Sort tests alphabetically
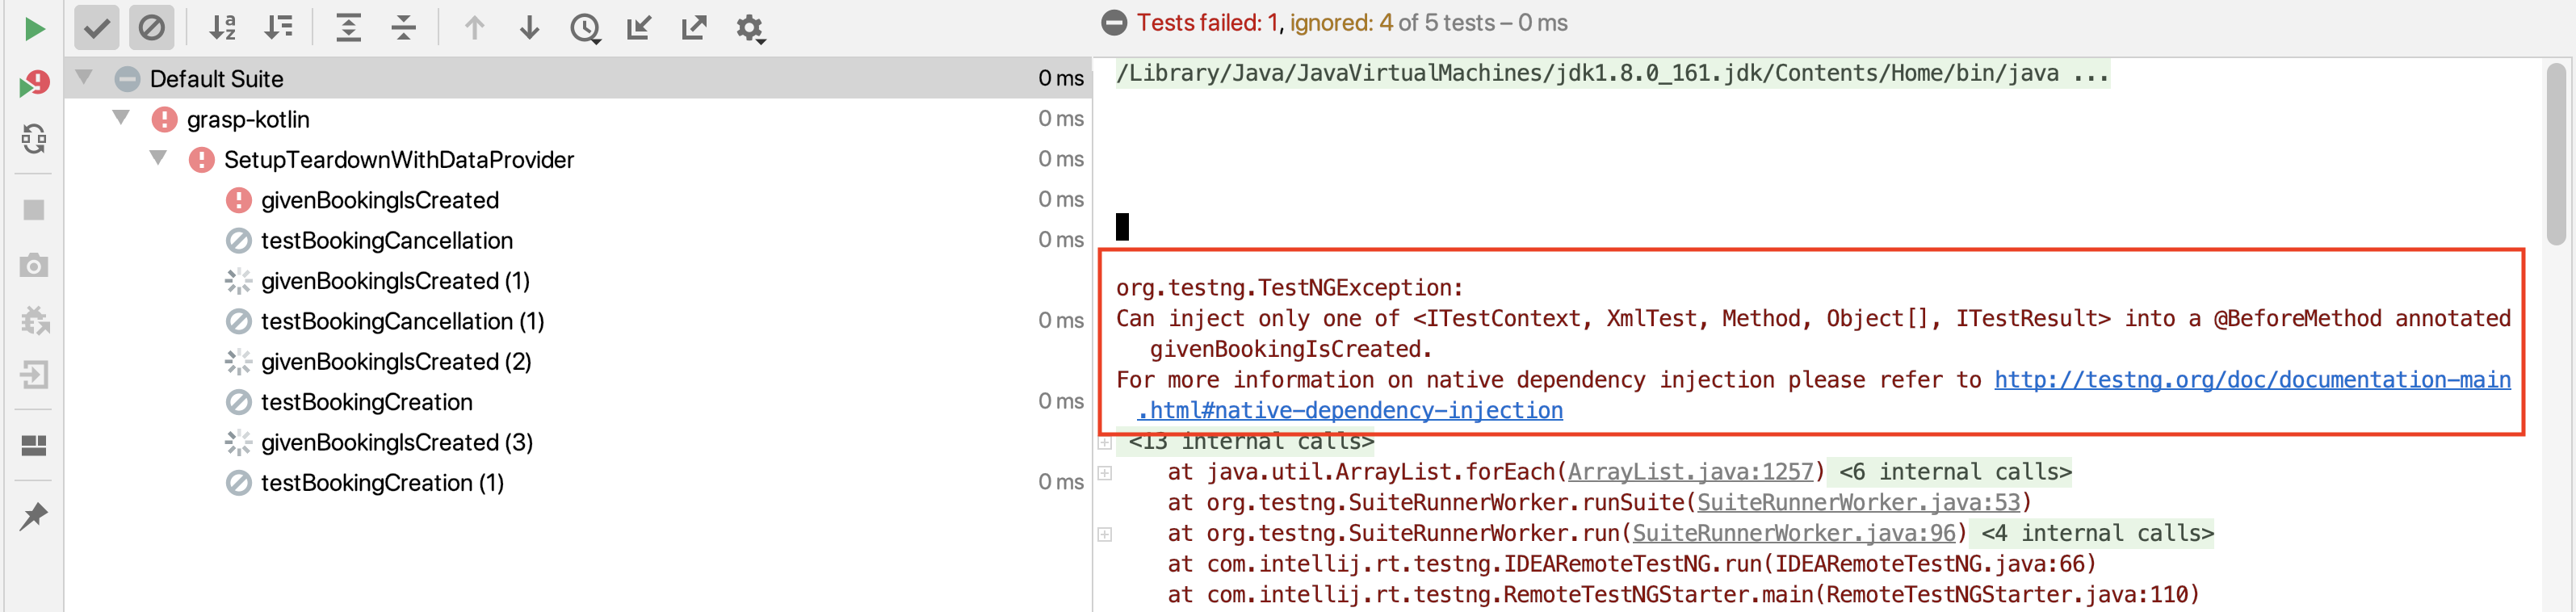 pos(223,28)
